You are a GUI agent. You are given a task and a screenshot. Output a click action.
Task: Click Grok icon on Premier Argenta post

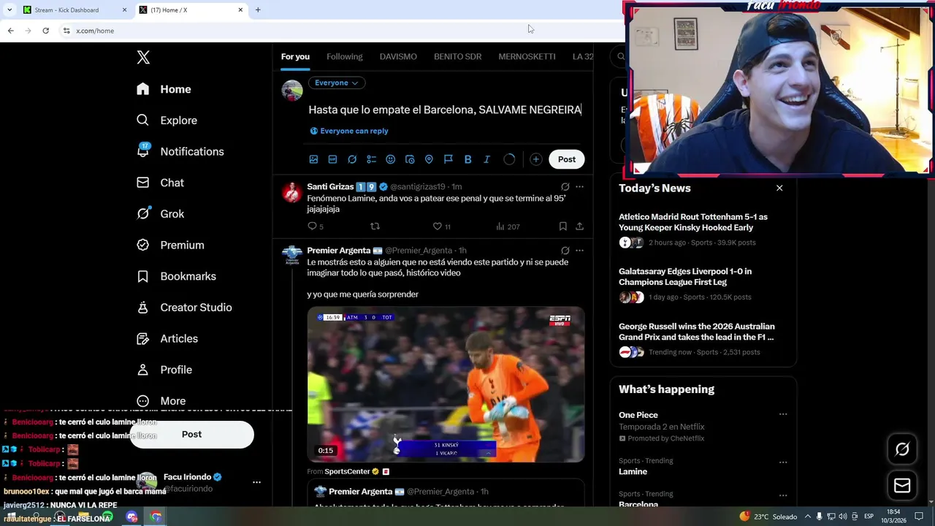click(x=565, y=251)
